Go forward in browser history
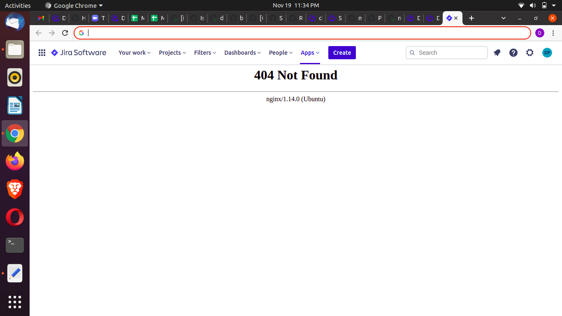 [52, 33]
